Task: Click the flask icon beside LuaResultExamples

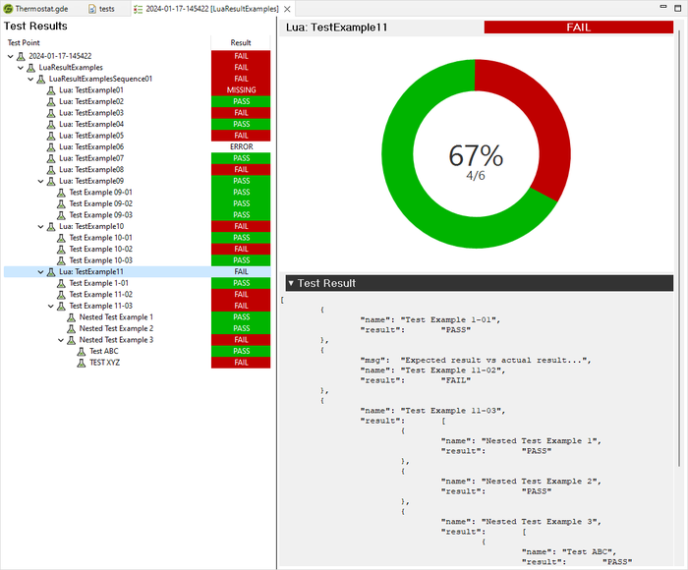Action: coord(30,68)
